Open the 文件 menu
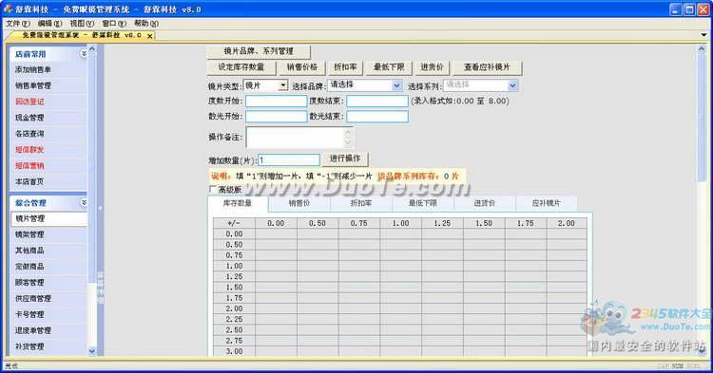Viewport: 713px width, 373px height. [18, 23]
